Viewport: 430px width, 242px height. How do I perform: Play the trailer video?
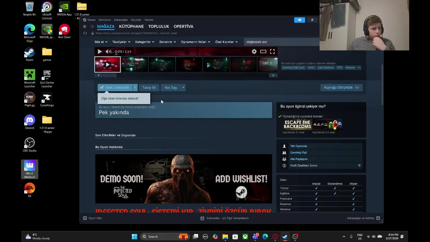pyautogui.click(x=99, y=51)
